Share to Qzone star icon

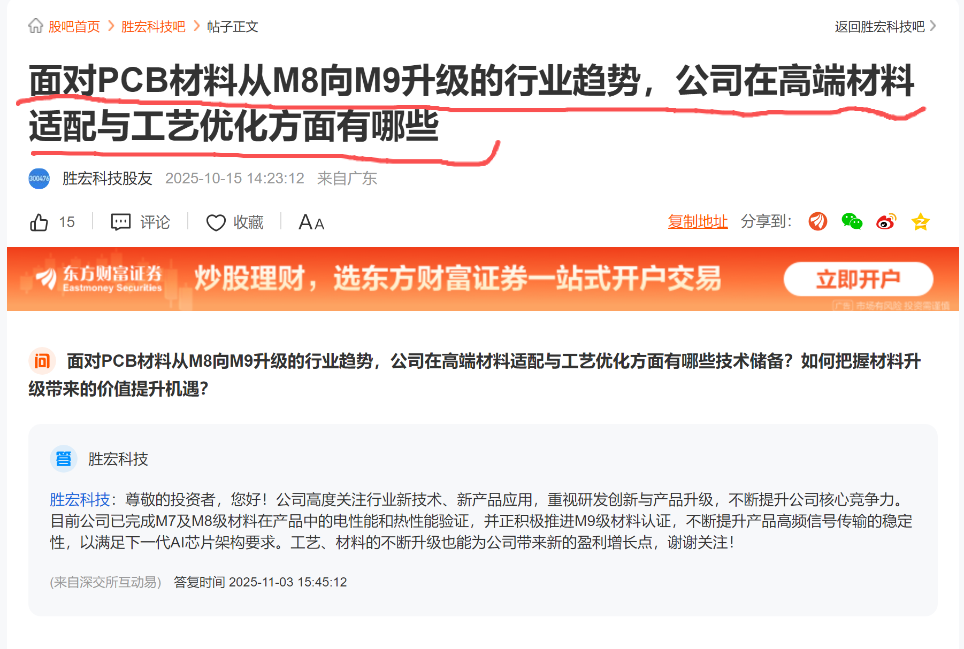coord(920,221)
